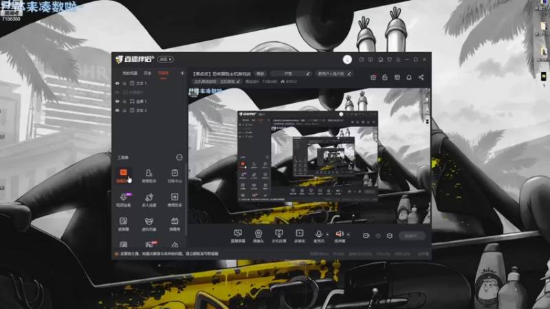The image size is (550, 309).
Task: Toggle preview eye icon in bottom bar
Action: tap(377, 236)
